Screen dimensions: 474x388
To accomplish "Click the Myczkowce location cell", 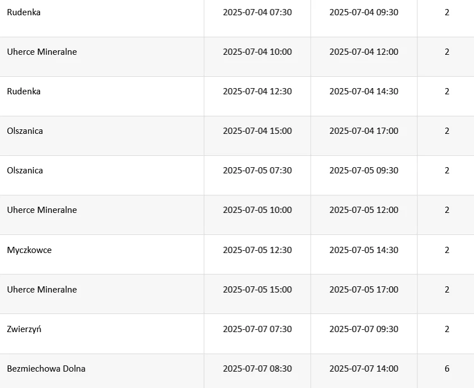I will tap(29, 250).
